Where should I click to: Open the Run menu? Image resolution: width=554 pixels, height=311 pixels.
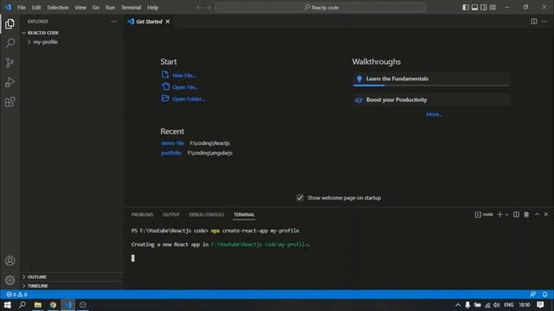click(x=110, y=8)
